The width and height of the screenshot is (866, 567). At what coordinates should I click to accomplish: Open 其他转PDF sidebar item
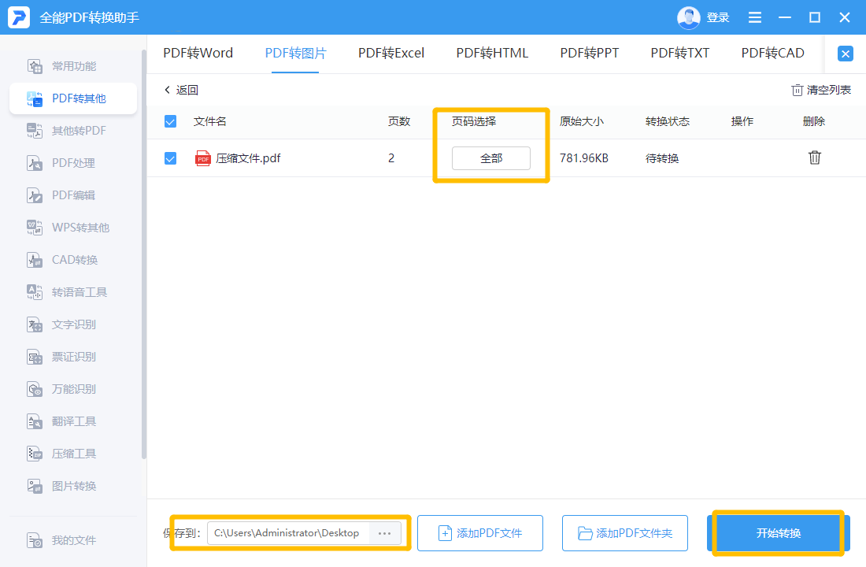(73, 131)
